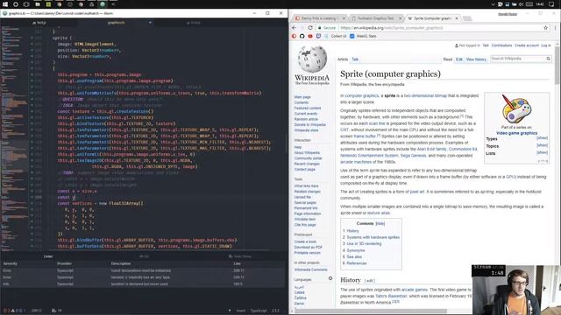Open Task View in the Windows taskbar
Screen dimensions: 561x315
coord(26,4)
